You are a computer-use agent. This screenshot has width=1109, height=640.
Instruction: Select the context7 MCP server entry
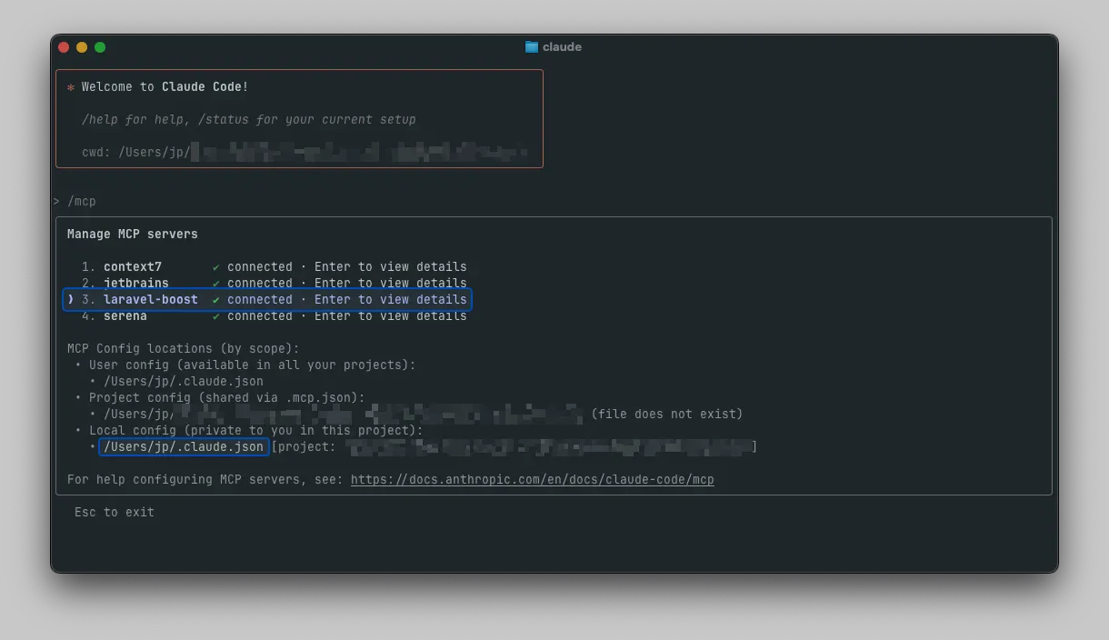[133, 266]
